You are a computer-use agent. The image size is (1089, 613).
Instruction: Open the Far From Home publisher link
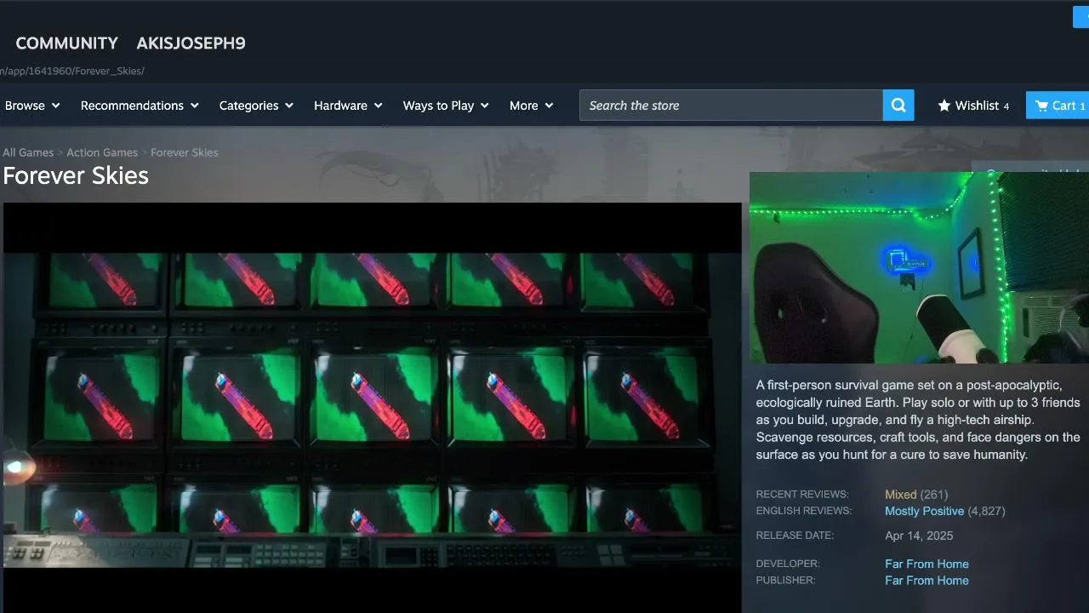927,581
